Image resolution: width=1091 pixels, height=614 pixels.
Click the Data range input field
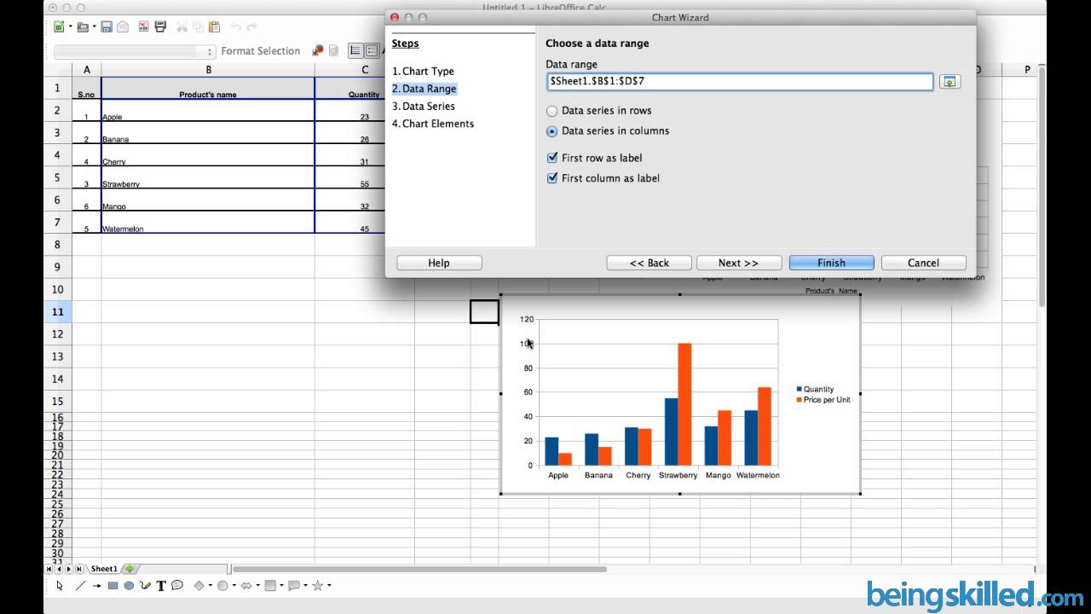tap(741, 82)
